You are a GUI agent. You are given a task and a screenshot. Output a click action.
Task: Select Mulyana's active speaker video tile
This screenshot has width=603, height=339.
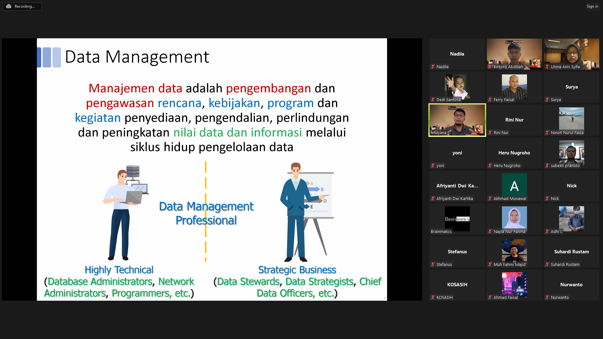coord(457,119)
